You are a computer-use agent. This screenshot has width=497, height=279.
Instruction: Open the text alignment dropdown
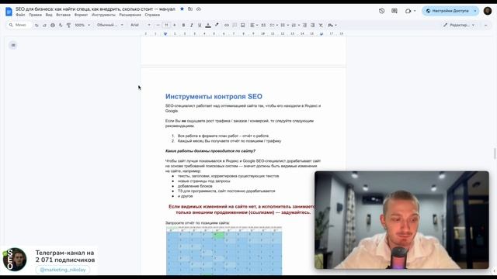point(254,25)
